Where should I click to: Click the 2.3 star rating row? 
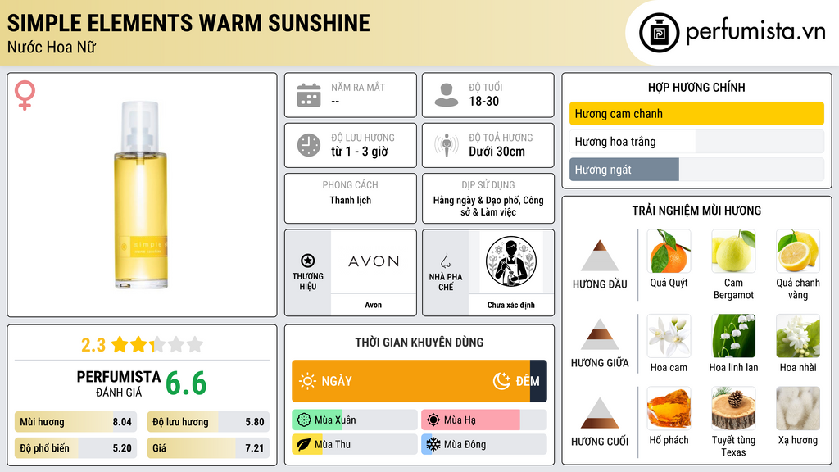click(143, 345)
